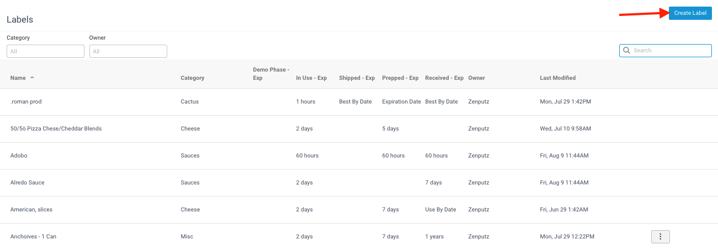The height and width of the screenshot is (250, 718).
Task: Open the Anchoives - 1 Can label
Action: tap(33, 237)
